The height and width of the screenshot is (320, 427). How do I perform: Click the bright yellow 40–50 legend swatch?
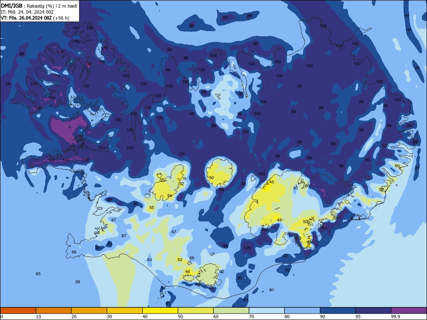click(x=160, y=311)
